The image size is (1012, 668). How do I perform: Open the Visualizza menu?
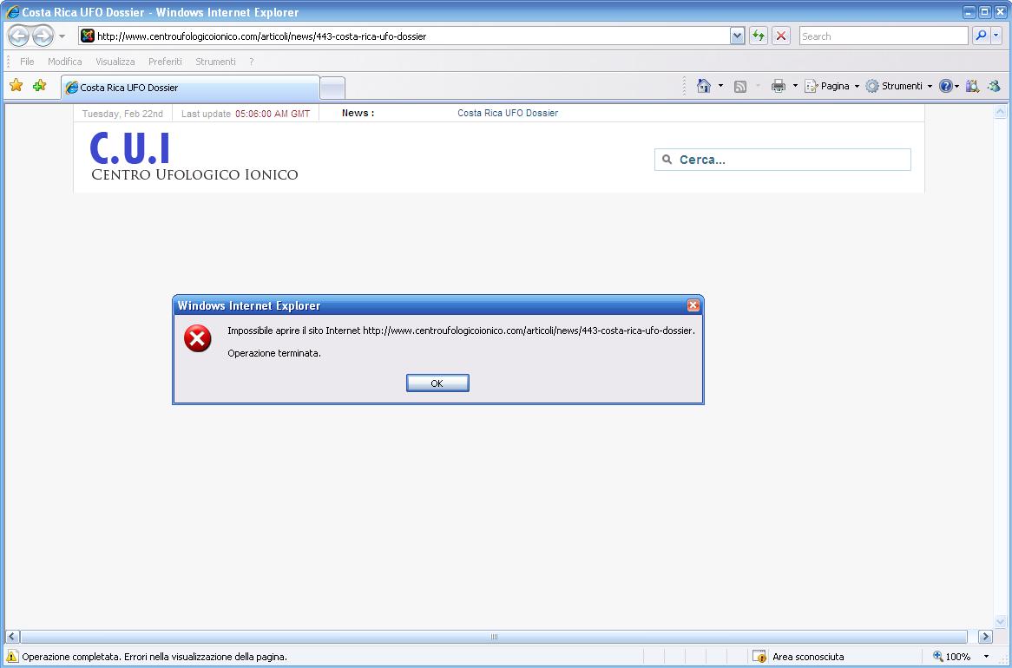115,62
